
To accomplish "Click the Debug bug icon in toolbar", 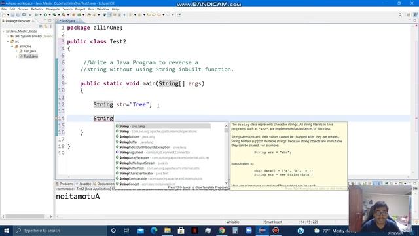I will (x=37, y=15).
